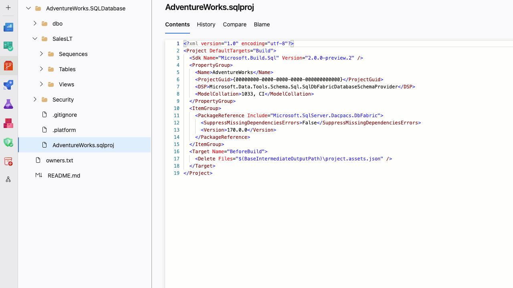Open the Pipelines rocket icon
513x288 pixels.
[x=8, y=85]
